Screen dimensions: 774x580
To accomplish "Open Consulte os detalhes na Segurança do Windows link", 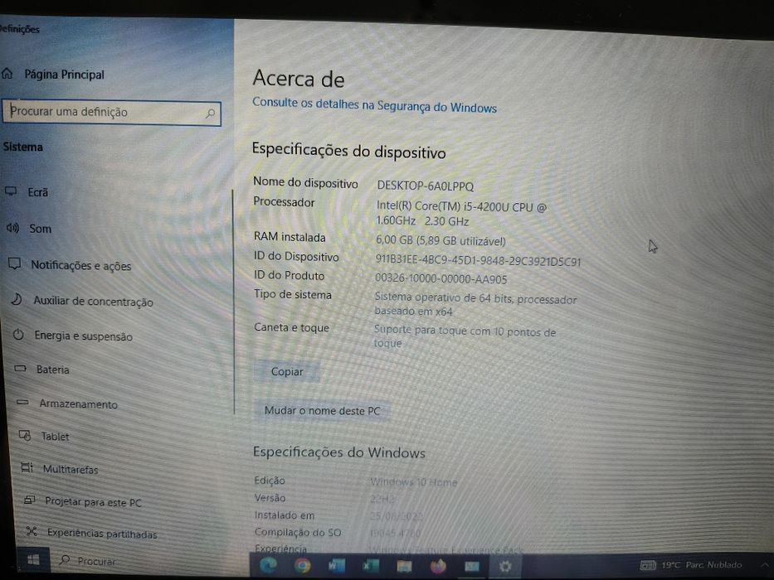I will tap(374, 105).
